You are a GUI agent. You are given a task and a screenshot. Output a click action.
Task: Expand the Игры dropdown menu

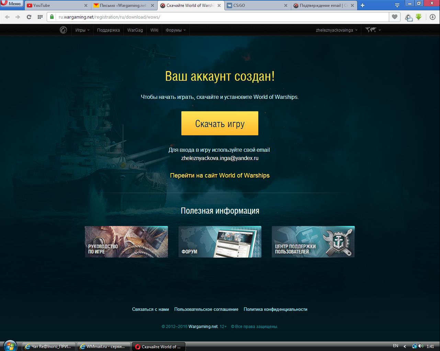(x=82, y=30)
